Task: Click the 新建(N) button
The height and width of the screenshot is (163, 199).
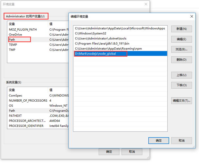Action: click(x=181, y=29)
